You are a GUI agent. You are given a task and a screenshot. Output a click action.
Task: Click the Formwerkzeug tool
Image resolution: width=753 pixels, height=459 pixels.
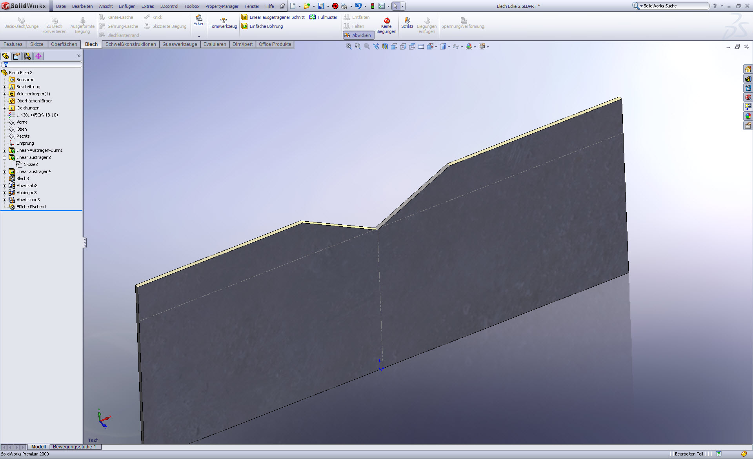point(223,23)
